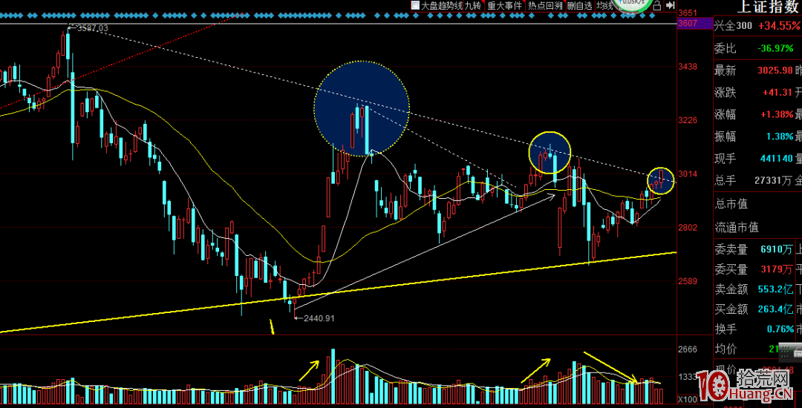Screen dimensions: 802x408
Task: Click the 3651 top price axis label
Action: [x=688, y=13]
